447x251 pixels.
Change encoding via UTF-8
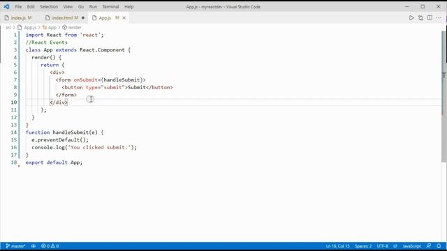(x=383, y=246)
